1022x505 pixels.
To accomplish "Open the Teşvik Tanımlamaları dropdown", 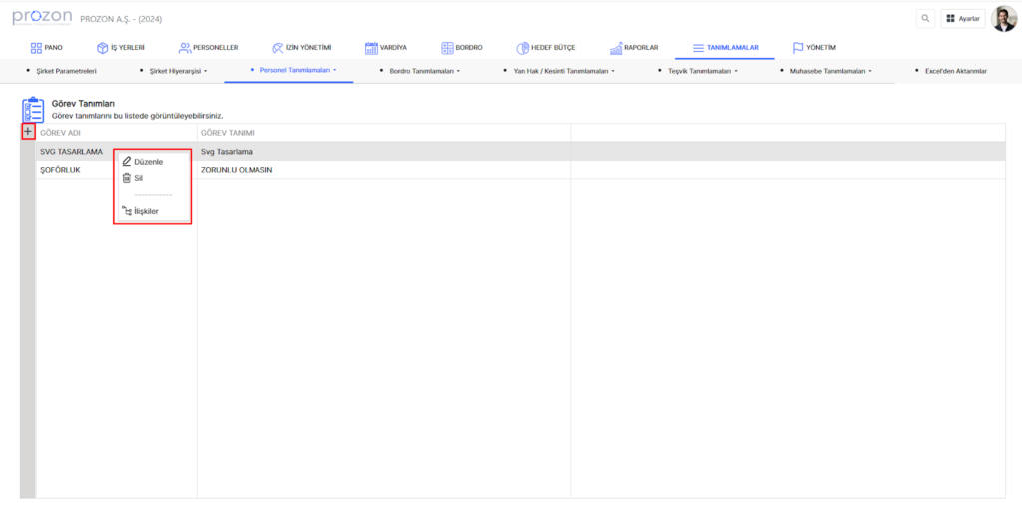I will click(703, 71).
